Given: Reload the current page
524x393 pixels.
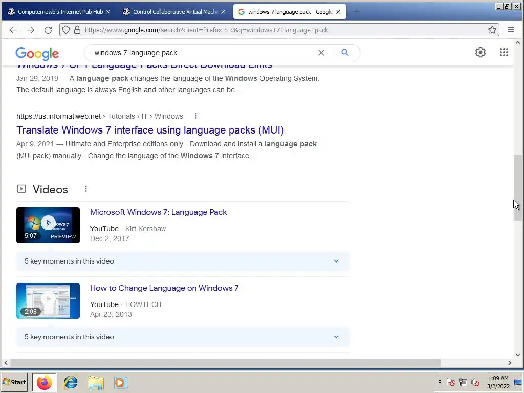Looking at the screenshot, I should pos(48,30).
